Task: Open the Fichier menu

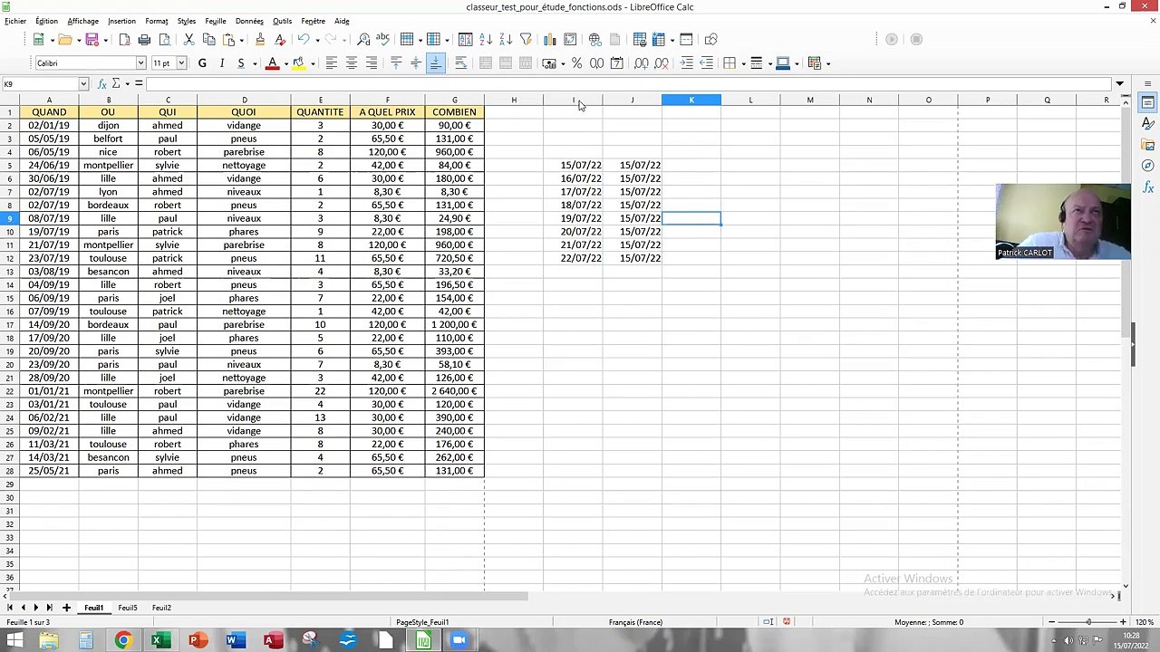Action: click(15, 21)
